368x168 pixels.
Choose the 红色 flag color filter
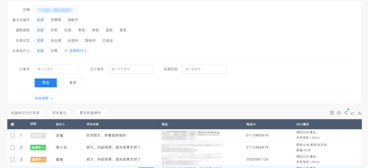pos(68,30)
